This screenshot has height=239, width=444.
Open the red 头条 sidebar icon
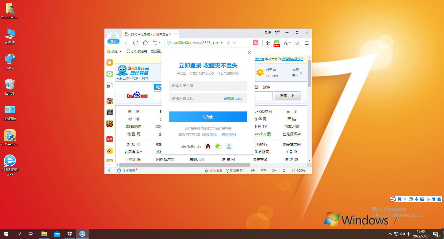(110, 139)
